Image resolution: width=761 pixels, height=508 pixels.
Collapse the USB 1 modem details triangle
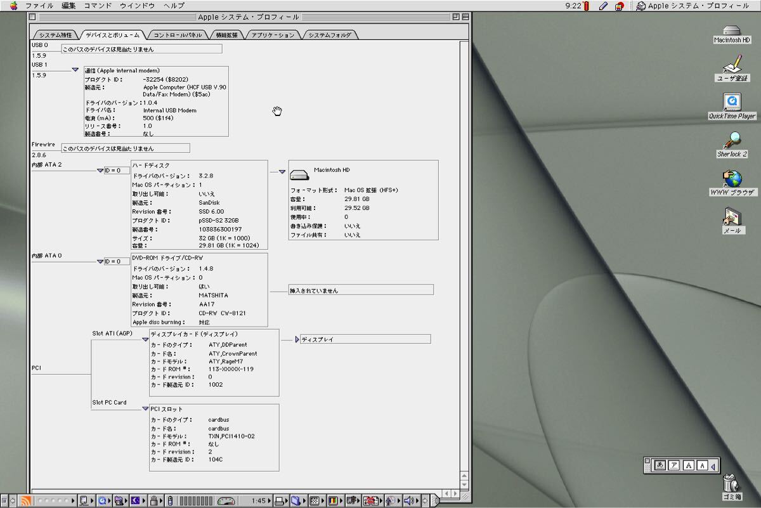click(75, 69)
